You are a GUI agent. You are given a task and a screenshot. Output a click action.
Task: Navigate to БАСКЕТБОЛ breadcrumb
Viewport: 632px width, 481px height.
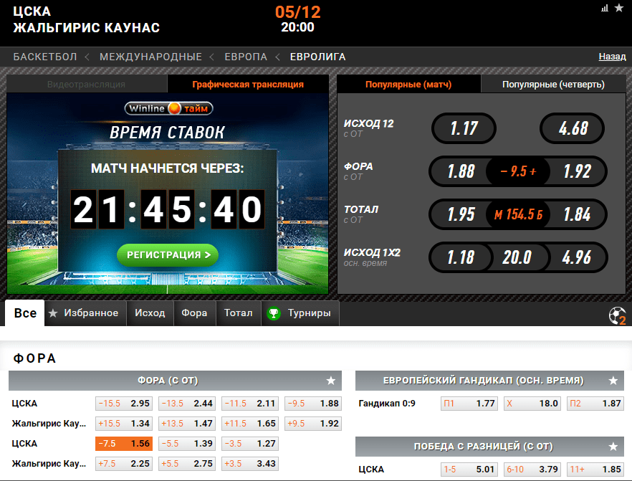[45, 57]
